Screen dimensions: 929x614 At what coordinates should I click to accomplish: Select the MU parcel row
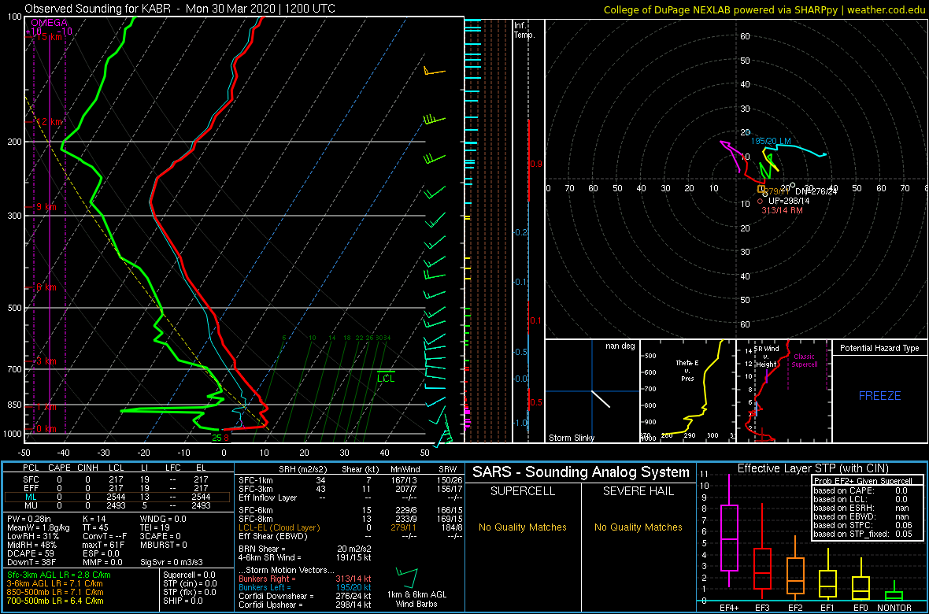[x=117, y=507]
